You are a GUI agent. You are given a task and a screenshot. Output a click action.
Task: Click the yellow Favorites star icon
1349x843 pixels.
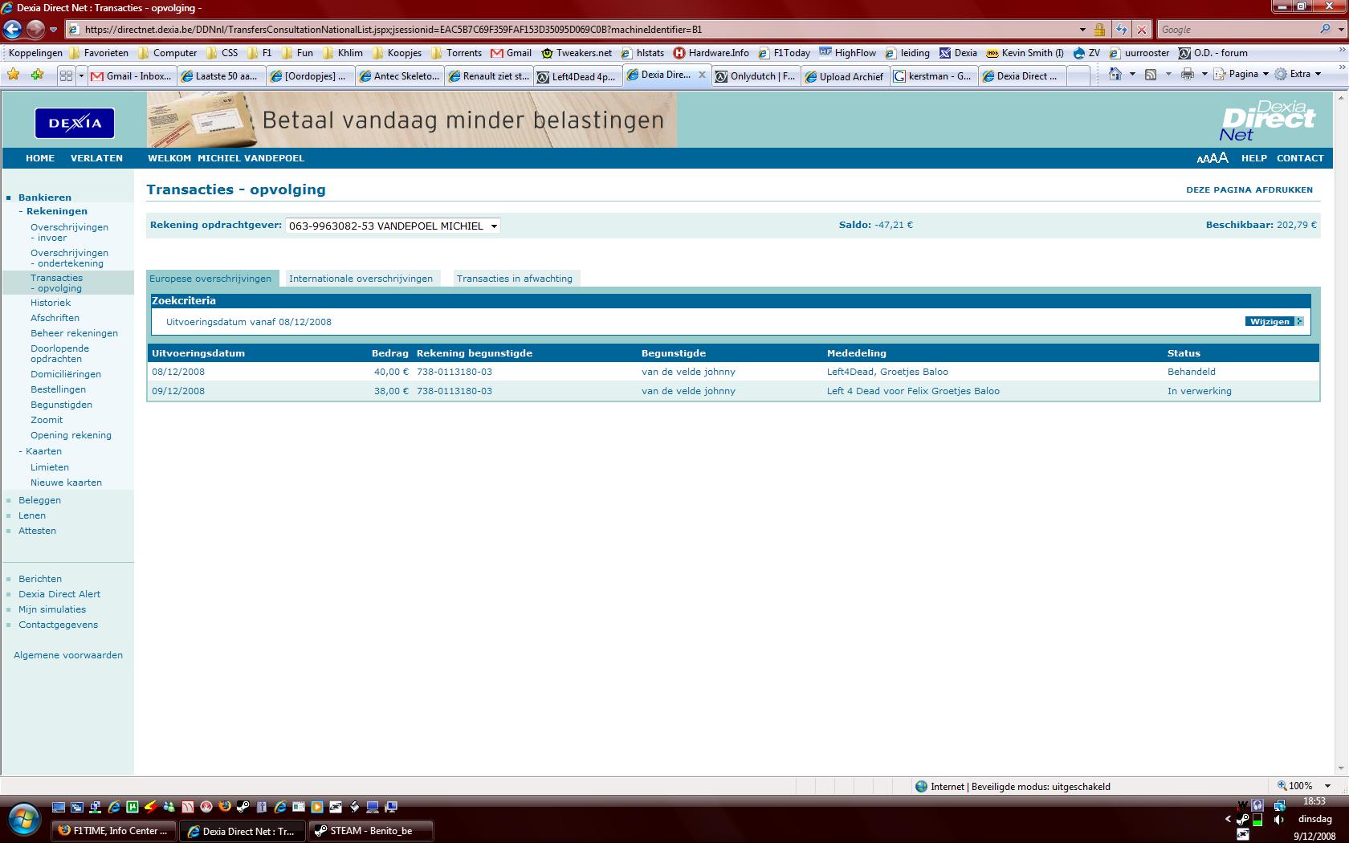(14, 75)
